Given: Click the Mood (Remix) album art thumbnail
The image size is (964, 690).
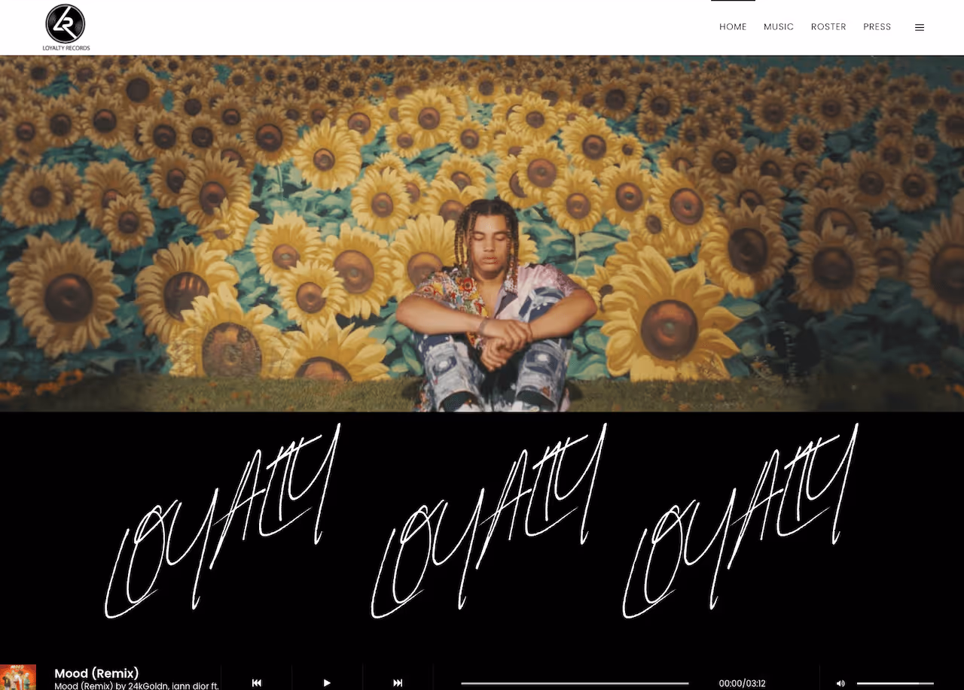Looking at the screenshot, I should point(18,677).
